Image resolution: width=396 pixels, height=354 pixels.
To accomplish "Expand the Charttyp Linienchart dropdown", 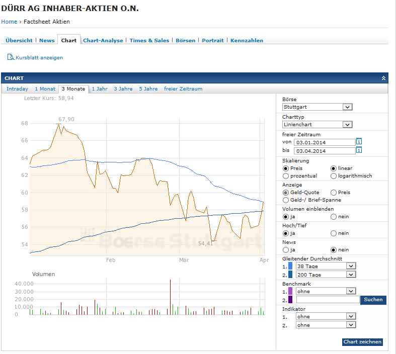I will tap(317, 124).
